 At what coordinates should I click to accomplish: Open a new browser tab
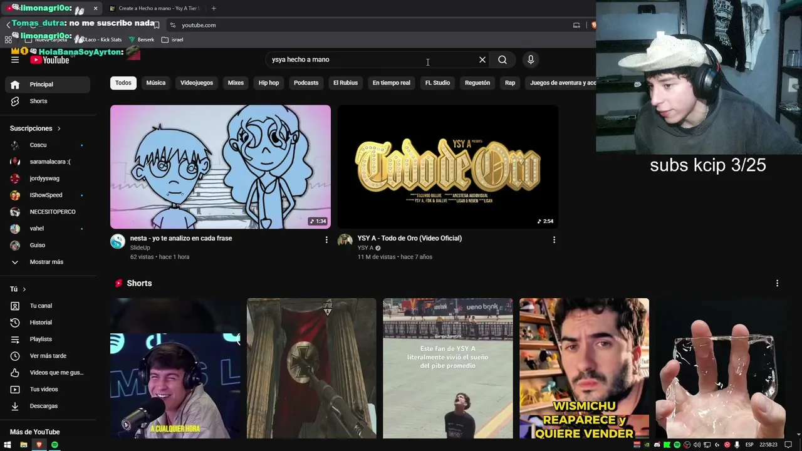click(x=214, y=8)
